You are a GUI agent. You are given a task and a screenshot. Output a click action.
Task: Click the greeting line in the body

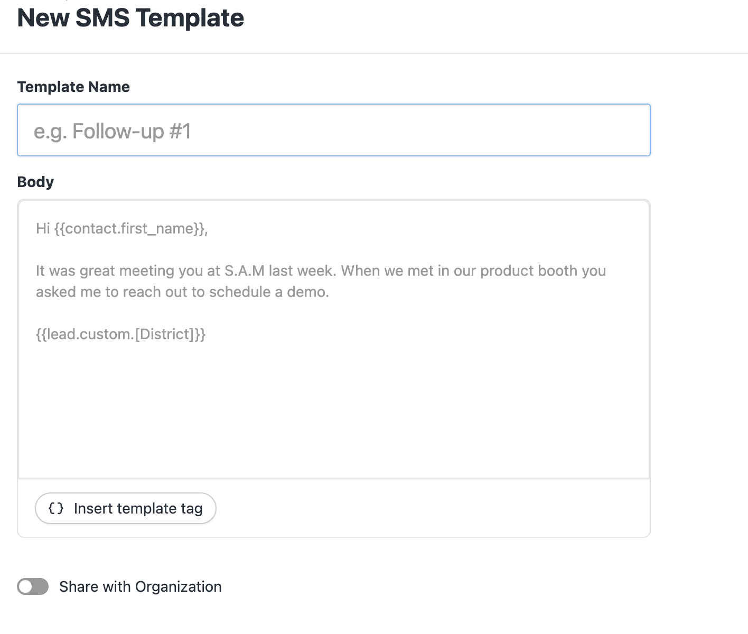coord(121,228)
